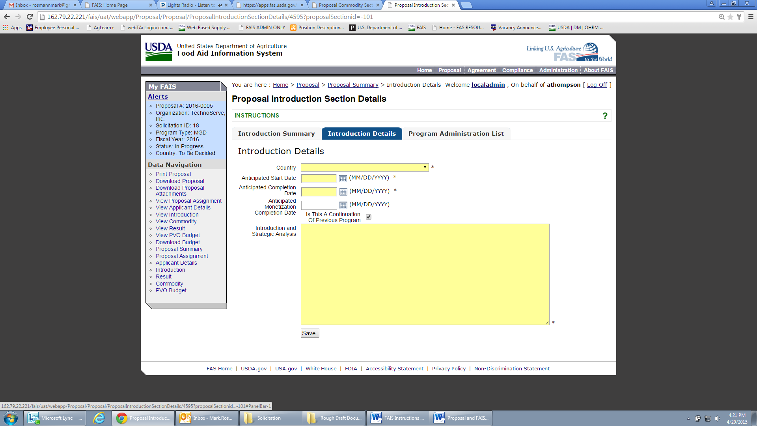Open Chrome menu hamburger icon
Screen dimensions: 757x426
click(x=751, y=17)
